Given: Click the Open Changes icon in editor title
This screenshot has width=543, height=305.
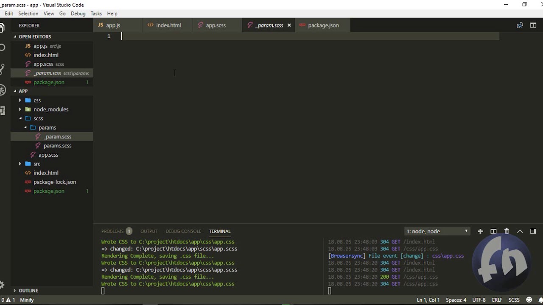Looking at the screenshot, I should click(x=520, y=25).
